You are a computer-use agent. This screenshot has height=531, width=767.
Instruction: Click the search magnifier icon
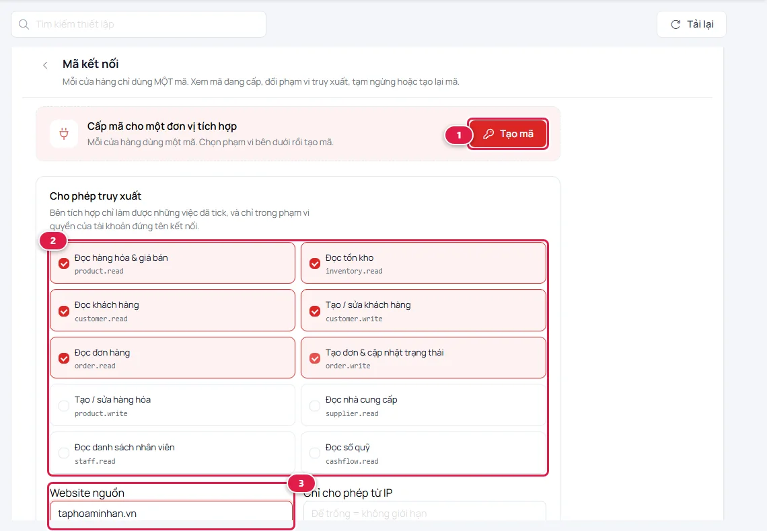tap(24, 24)
